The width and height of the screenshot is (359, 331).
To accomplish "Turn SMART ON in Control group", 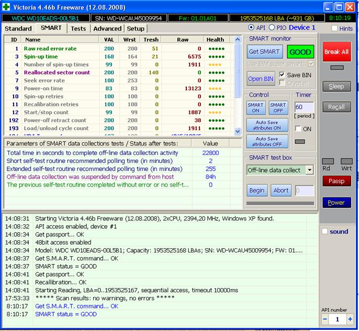I will 256,108.
